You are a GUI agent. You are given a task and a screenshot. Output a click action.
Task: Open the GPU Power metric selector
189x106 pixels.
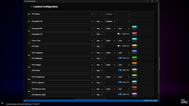click(x=63, y=71)
